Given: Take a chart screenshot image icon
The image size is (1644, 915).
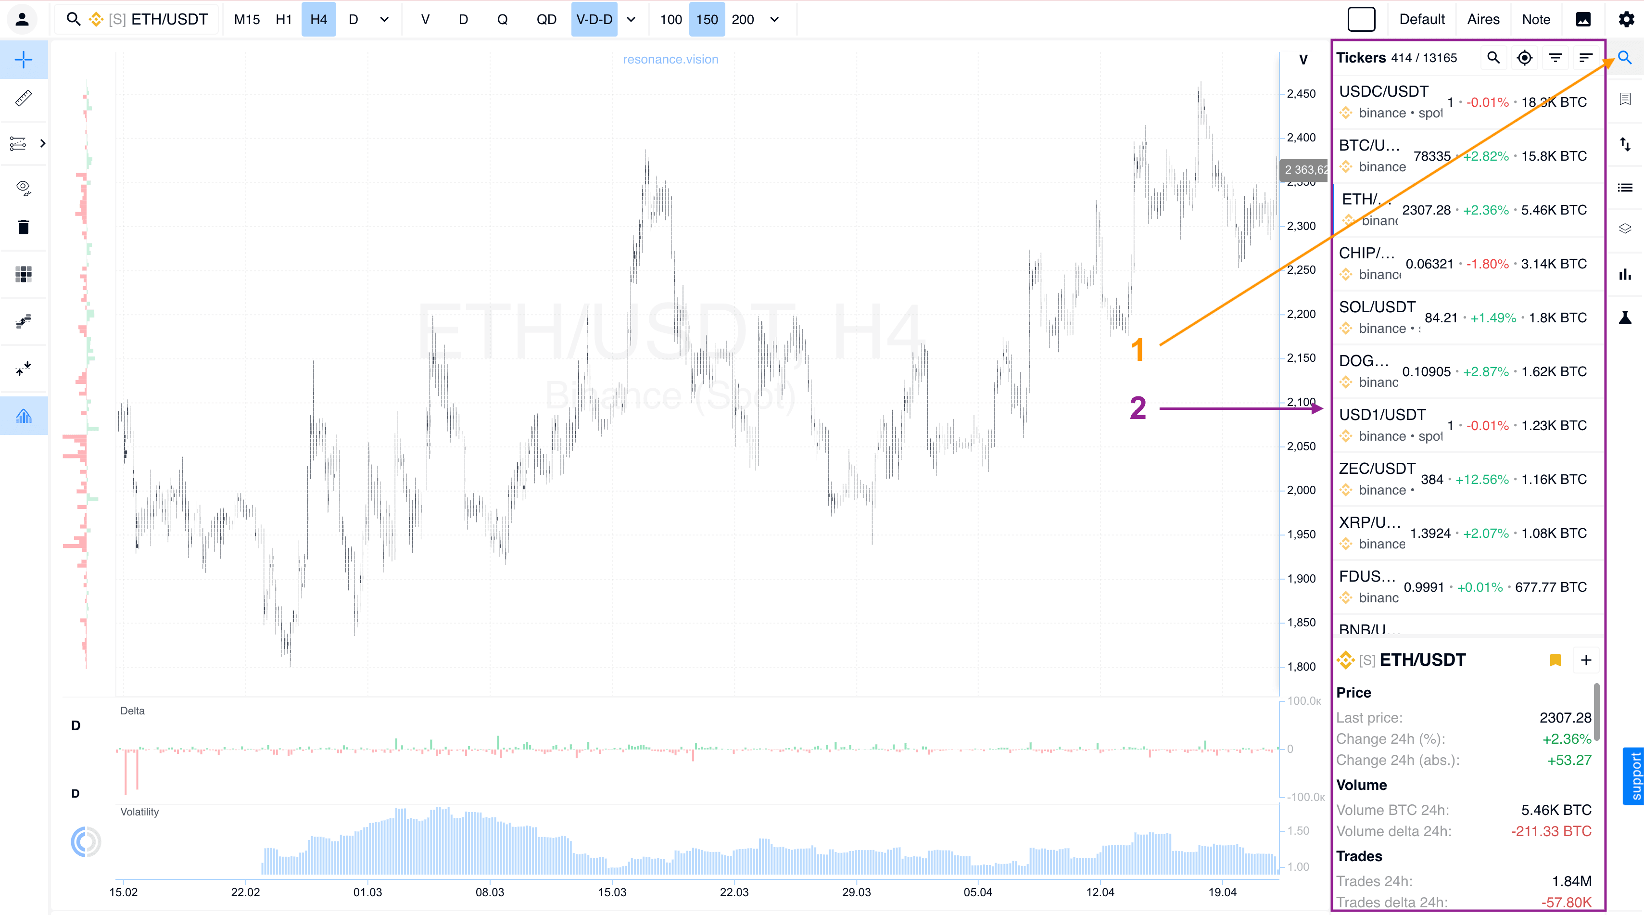Looking at the screenshot, I should [1583, 19].
